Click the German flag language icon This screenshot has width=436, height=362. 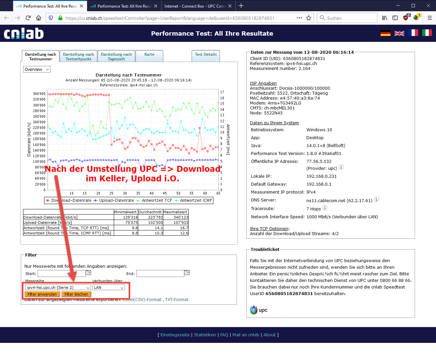(385, 33)
